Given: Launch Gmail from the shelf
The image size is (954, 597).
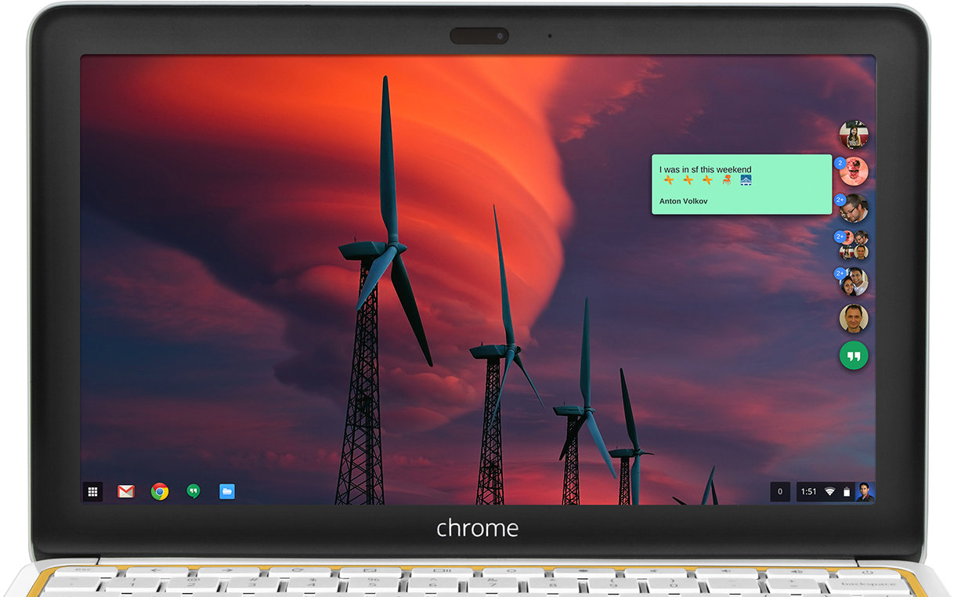Looking at the screenshot, I should click(x=126, y=492).
